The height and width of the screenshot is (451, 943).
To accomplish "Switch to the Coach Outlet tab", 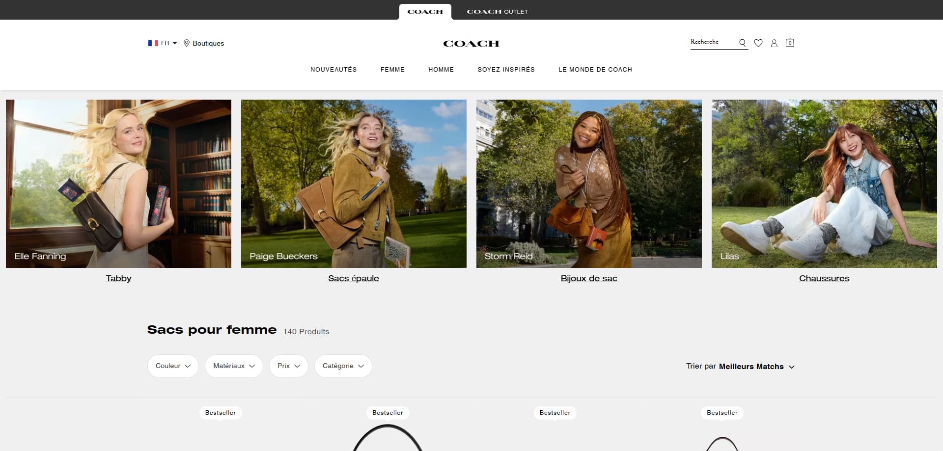I will point(497,12).
